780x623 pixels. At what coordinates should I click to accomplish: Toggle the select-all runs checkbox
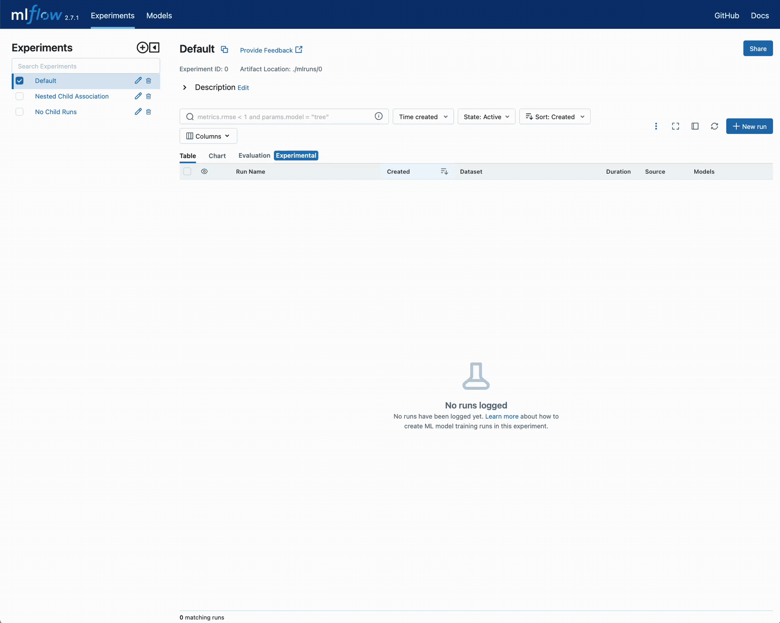(x=187, y=172)
